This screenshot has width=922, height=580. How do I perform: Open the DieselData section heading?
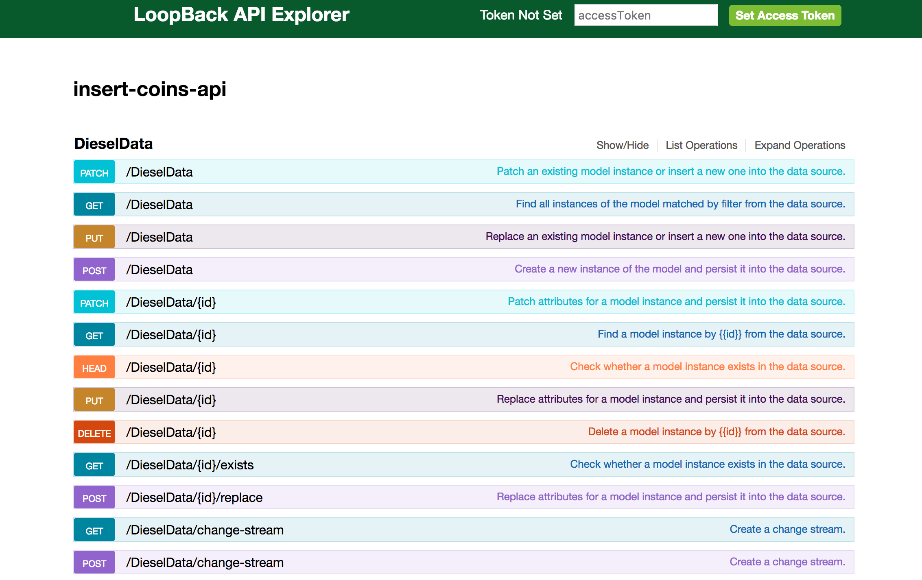click(x=114, y=144)
